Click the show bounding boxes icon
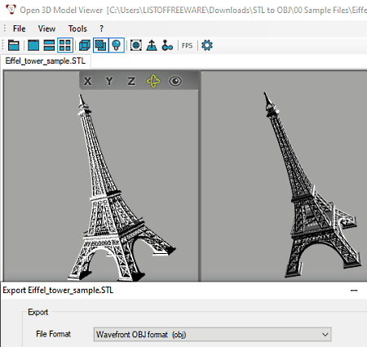 [136, 45]
